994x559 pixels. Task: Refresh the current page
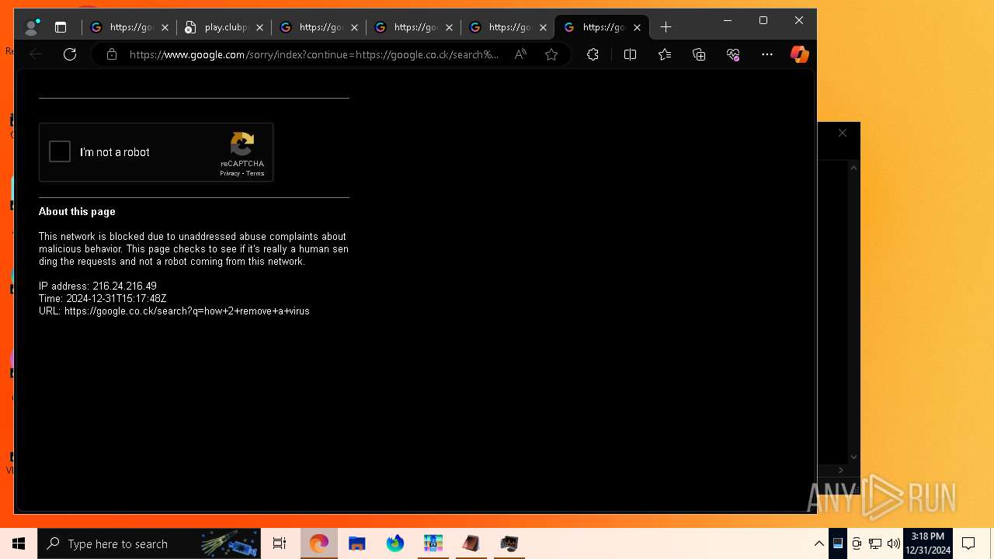[70, 54]
